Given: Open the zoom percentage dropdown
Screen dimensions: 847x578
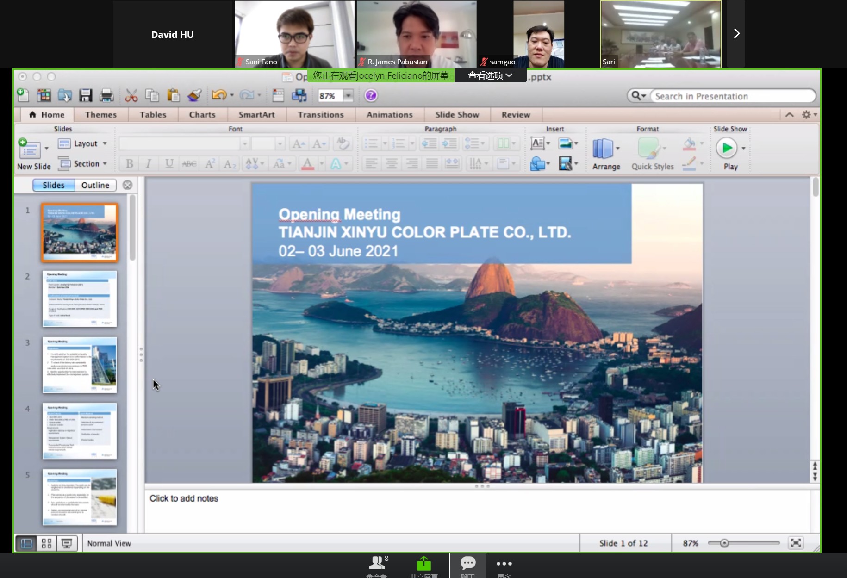Looking at the screenshot, I should pyautogui.click(x=349, y=96).
